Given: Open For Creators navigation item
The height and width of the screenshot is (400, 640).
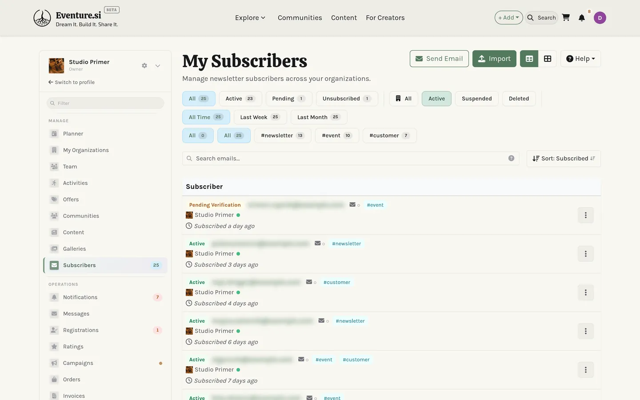Looking at the screenshot, I should (x=385, y=18).
